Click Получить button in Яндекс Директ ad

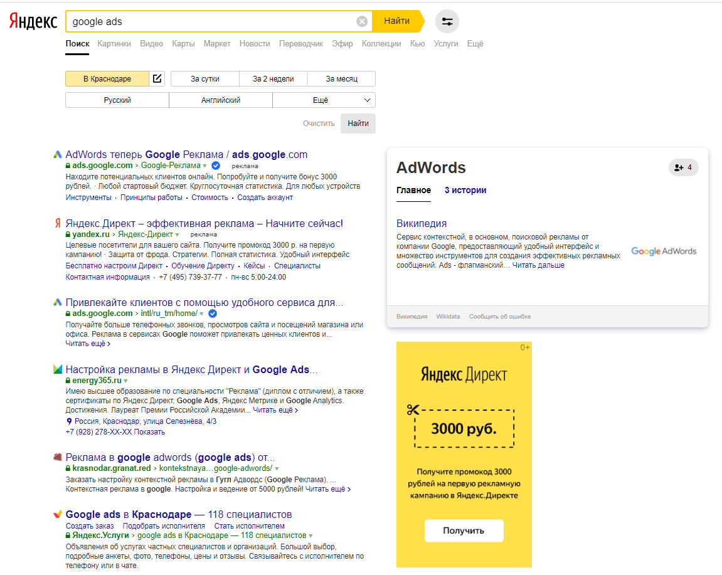click(x=464, y=530)
